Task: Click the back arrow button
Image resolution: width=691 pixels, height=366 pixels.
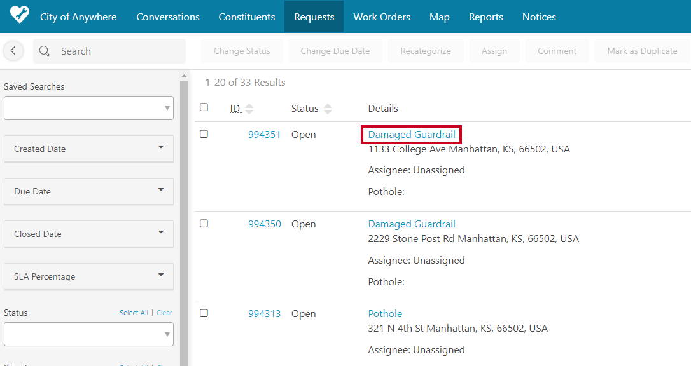Action: (13, 51)
